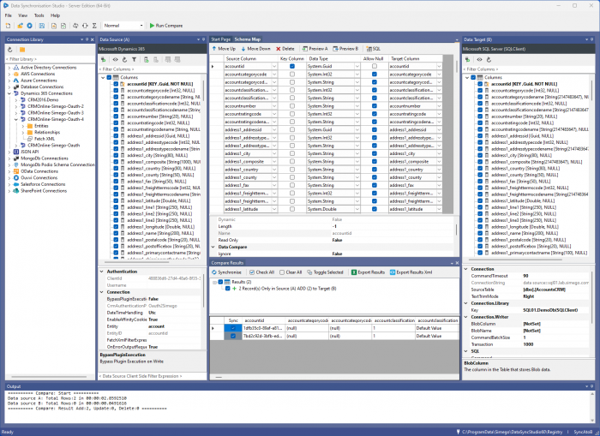Image resolution: width=600 pixels, height=436 pixels.
Task: Click the refresh icon in Data Target (B) toolbar
Action: click(489, 60)
